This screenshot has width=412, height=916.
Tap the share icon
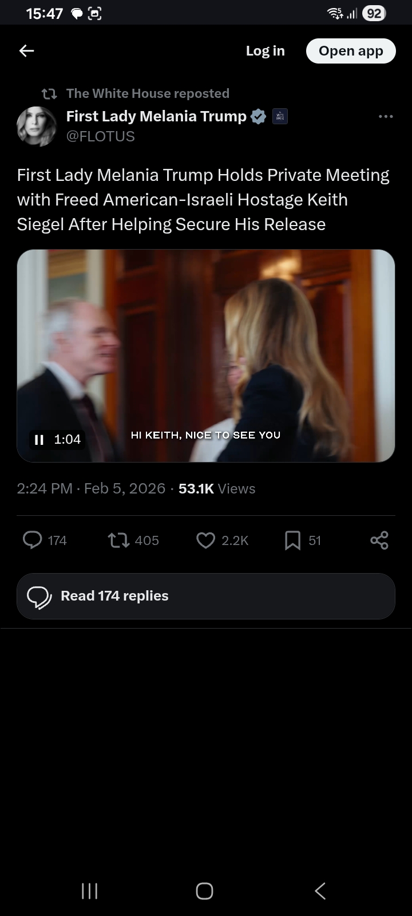tap(379, 540)
